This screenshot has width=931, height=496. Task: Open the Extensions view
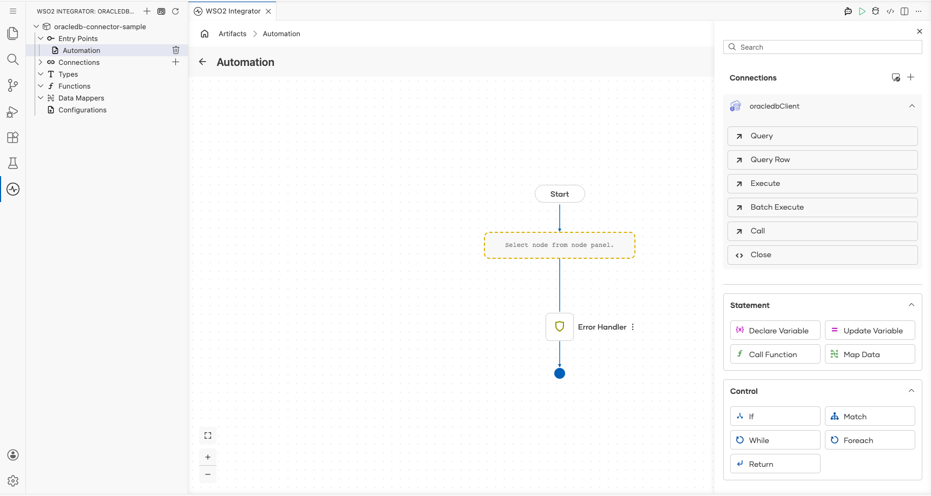coord(13,137)
